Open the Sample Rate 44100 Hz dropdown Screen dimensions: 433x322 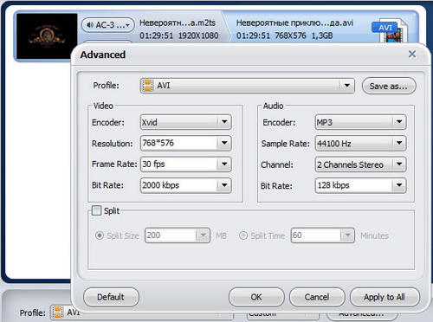point(399,143)
